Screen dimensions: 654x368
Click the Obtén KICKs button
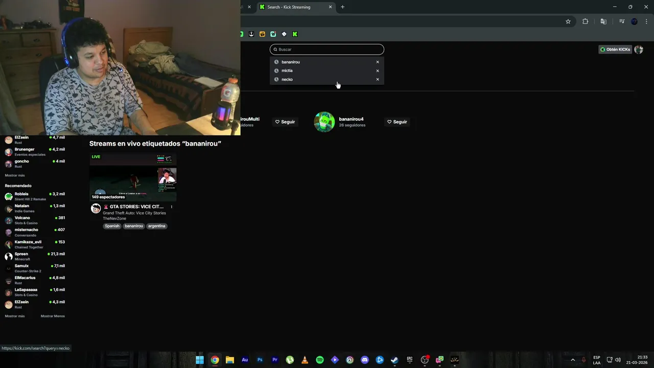pyautogui.click(x=615, y=50)
